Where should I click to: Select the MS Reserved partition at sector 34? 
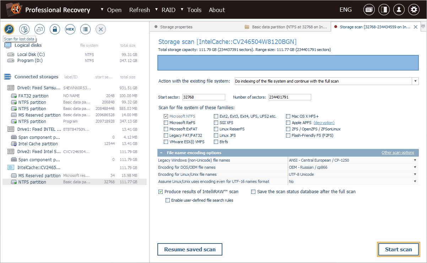coord(74,176)
